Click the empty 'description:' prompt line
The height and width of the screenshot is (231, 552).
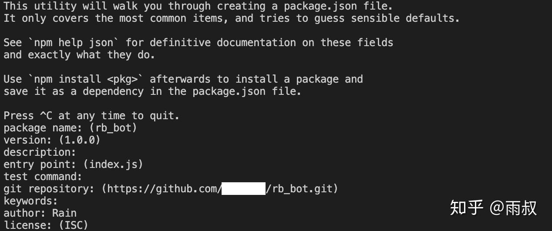tap(40, 152)
